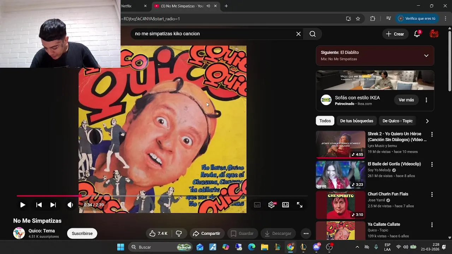Open the browser extensions puzzle icon
452x254 pixels.
[373, 19]
